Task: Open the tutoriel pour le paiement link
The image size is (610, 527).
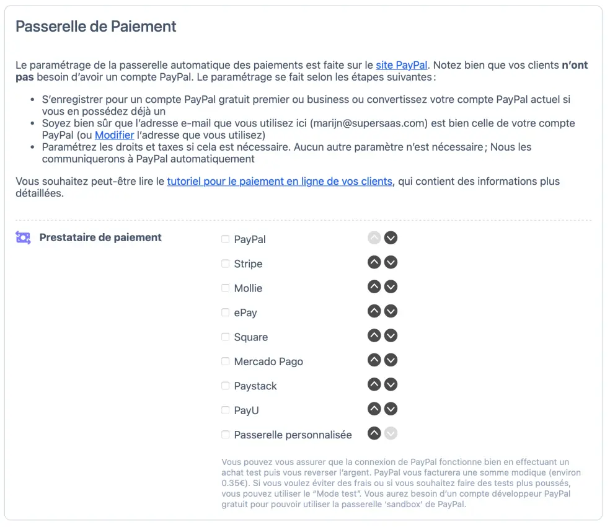Action: click(277, 182)
